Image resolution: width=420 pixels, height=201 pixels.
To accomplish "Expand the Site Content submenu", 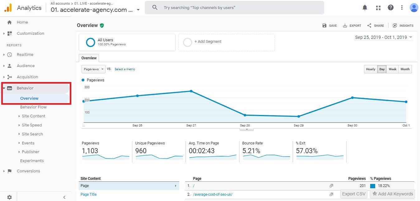I will point(19,116).
